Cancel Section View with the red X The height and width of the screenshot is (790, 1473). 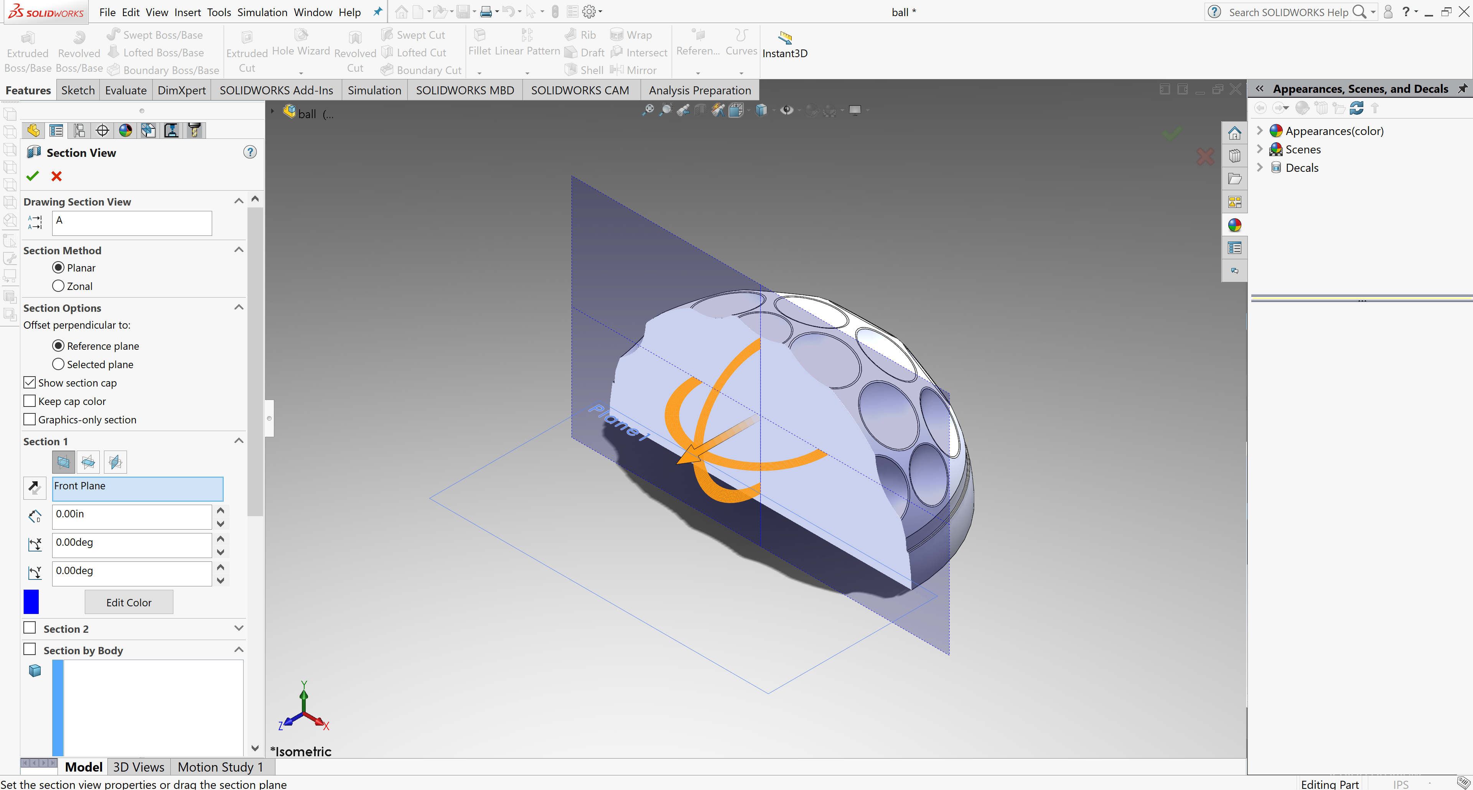coord(57,176)
